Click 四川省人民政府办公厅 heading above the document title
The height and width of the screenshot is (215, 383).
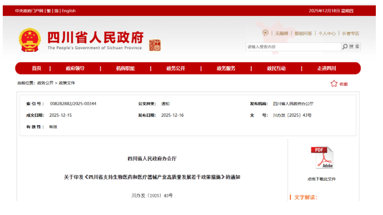coord(152,159)
